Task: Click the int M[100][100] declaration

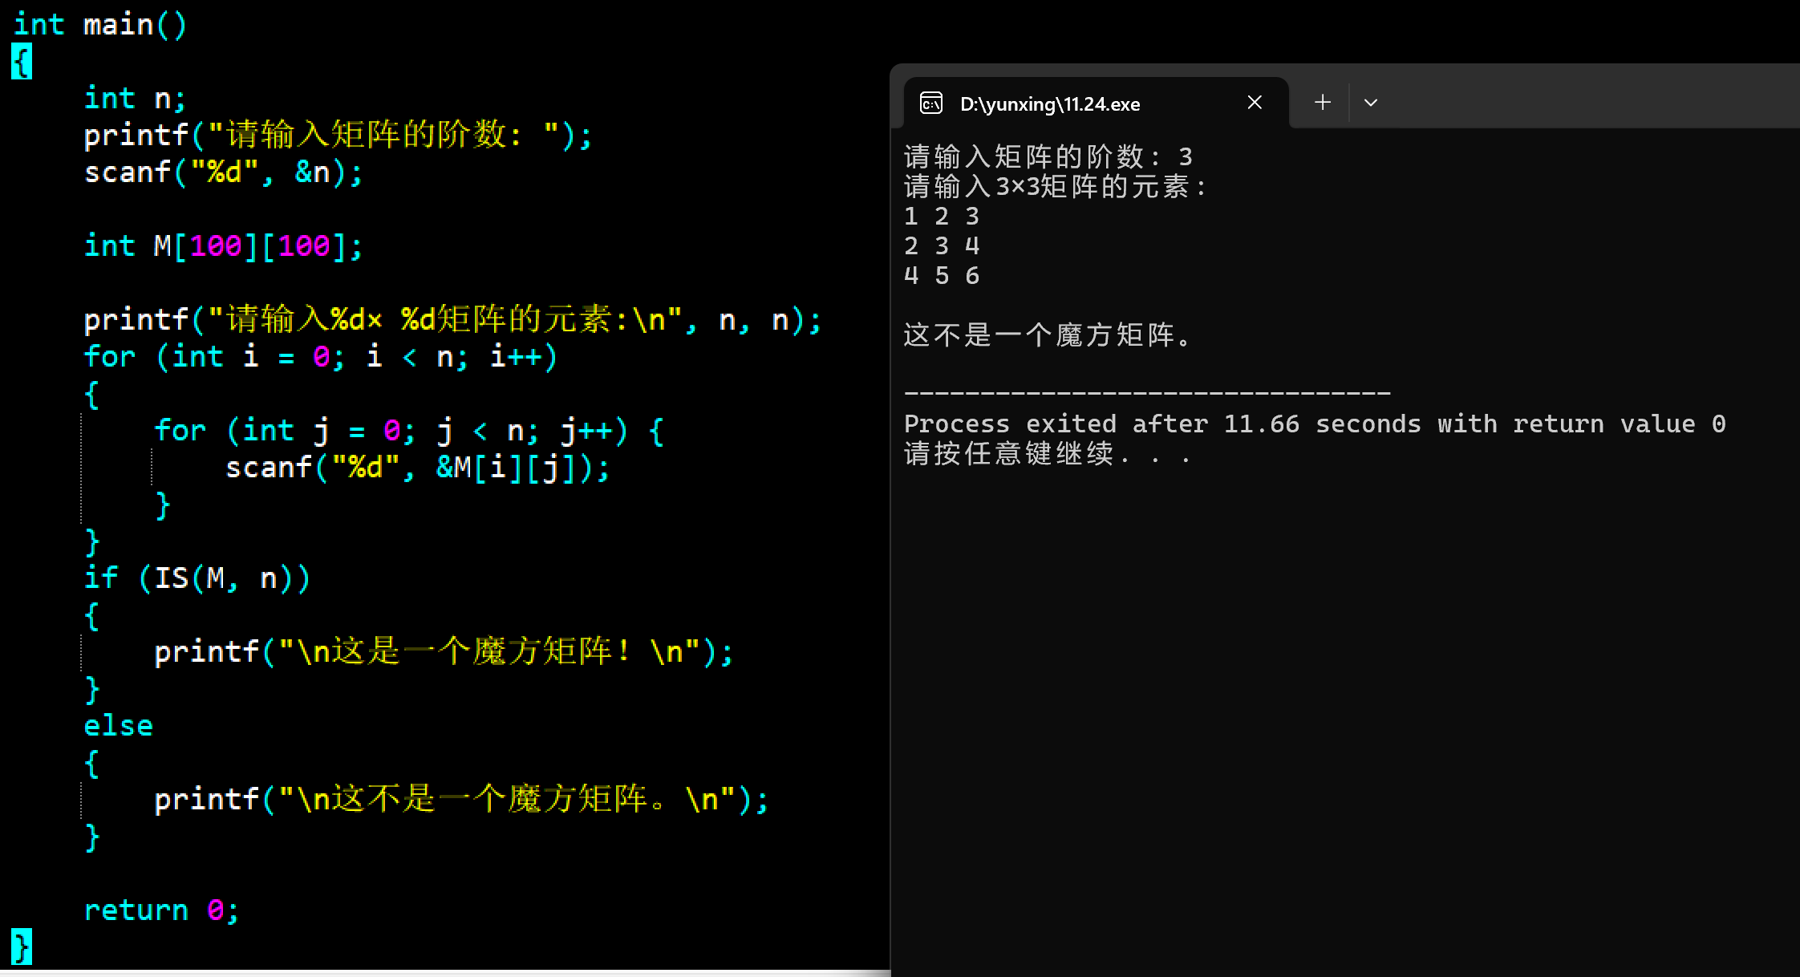Action: [222, 246]
